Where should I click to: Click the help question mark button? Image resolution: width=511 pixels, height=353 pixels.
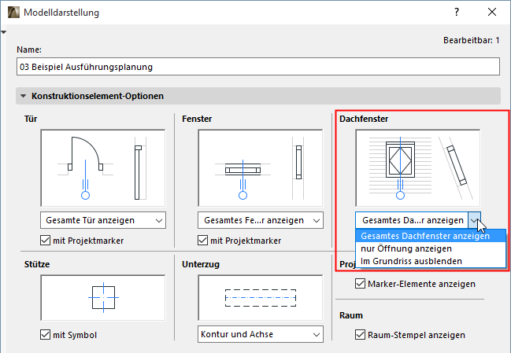tap(457, 13)
